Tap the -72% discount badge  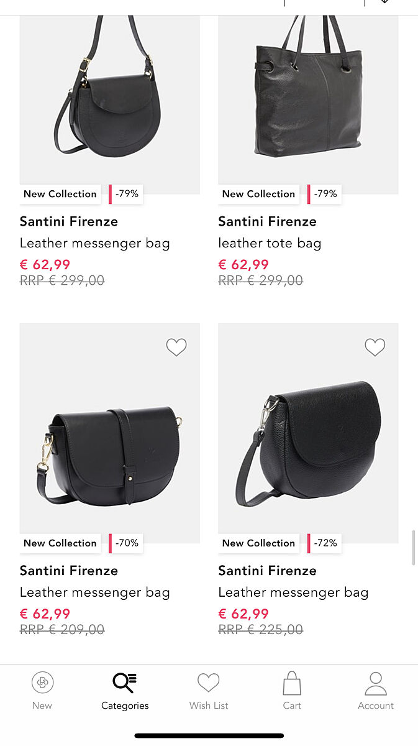(x=325, y=543)
